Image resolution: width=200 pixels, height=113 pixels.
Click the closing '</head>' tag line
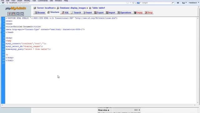pyautogui.click(x=10, y=32)
